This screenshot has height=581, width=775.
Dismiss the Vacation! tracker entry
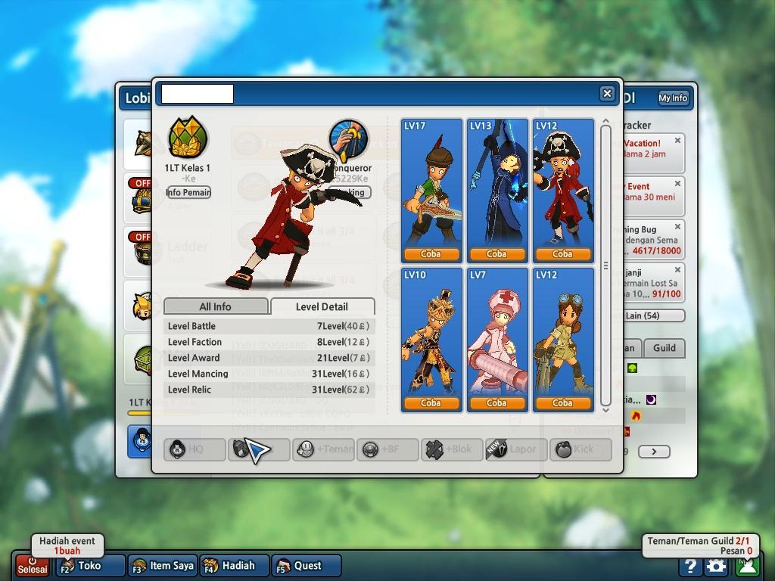pyautogui.click(x=677, y=141)
